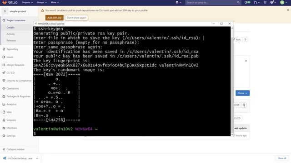Open the Projects menu in the top bar
The width and height of the screenshot is (291, 163).
coord(27,2)
